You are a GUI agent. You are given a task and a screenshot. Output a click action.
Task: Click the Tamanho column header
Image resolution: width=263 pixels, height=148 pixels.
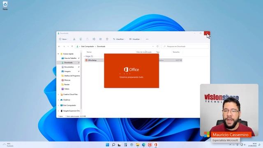coord(176,52)
